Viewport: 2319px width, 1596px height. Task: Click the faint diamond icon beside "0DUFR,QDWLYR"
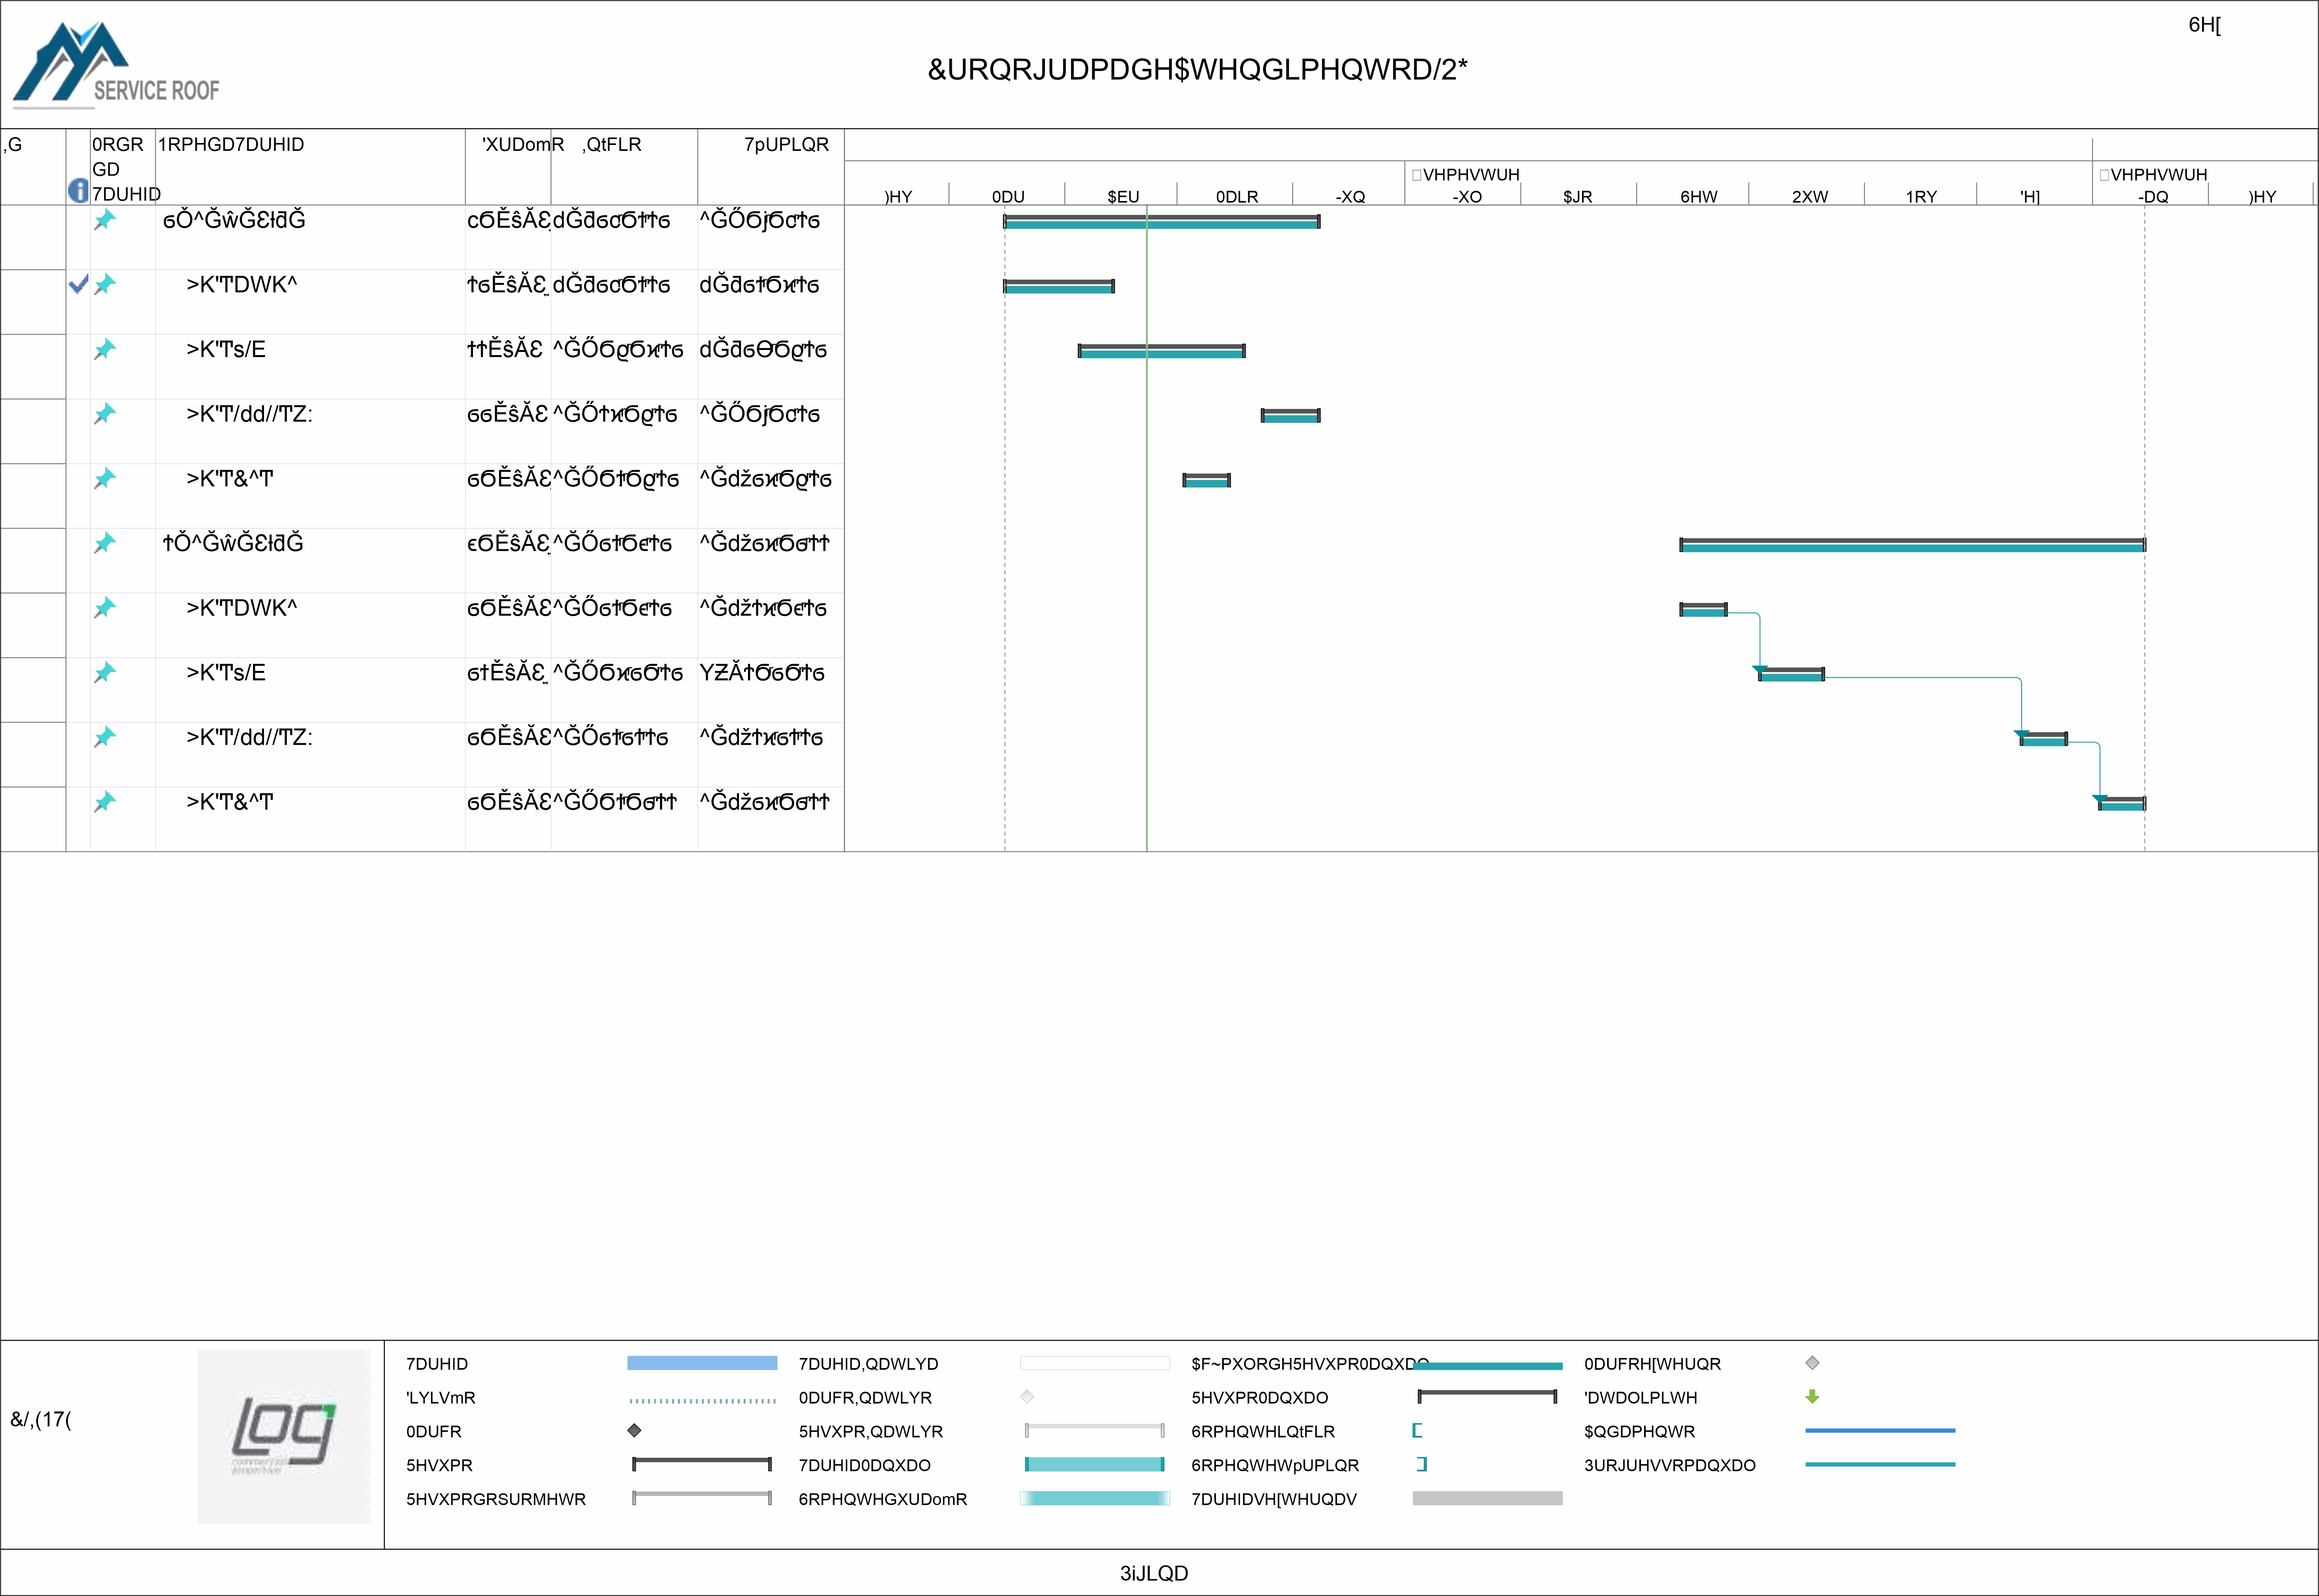pos(1027,1397)
